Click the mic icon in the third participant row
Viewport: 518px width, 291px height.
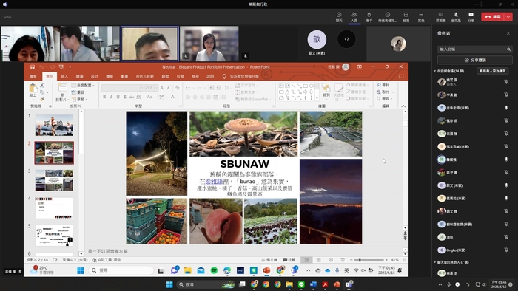pyautogui.click(x=506, y=108)
